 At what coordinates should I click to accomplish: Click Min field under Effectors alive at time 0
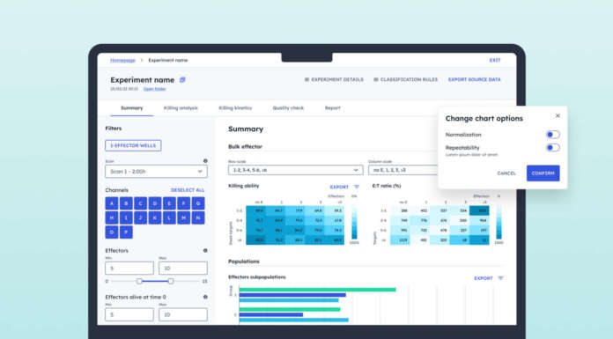(129, 314)
